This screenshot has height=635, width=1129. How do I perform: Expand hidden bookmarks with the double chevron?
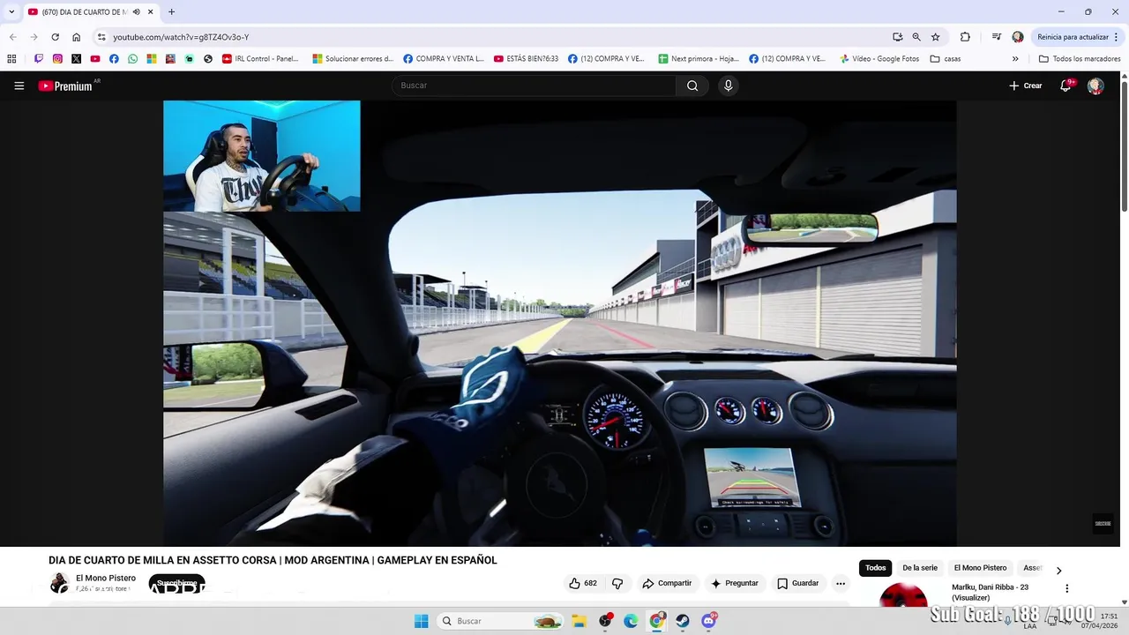pyautogui.click(x=1015, y=59)
